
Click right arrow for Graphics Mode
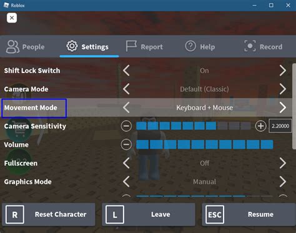(283, 182)
